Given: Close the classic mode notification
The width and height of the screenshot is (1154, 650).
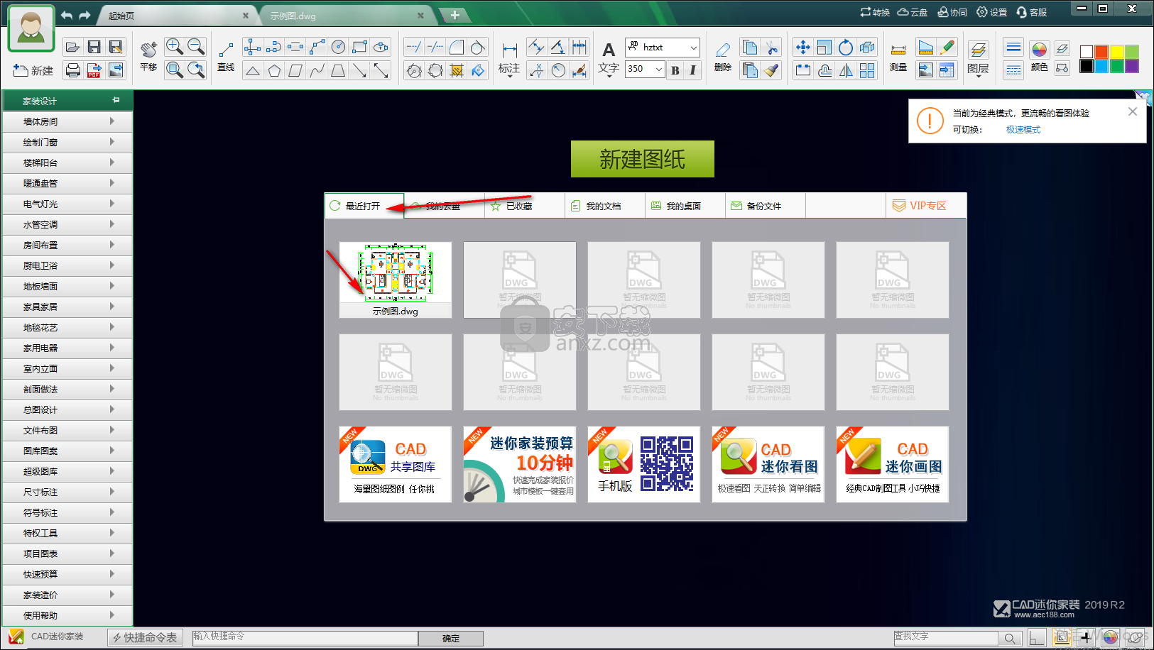Looking at the screenshot, I should 1133,111.
